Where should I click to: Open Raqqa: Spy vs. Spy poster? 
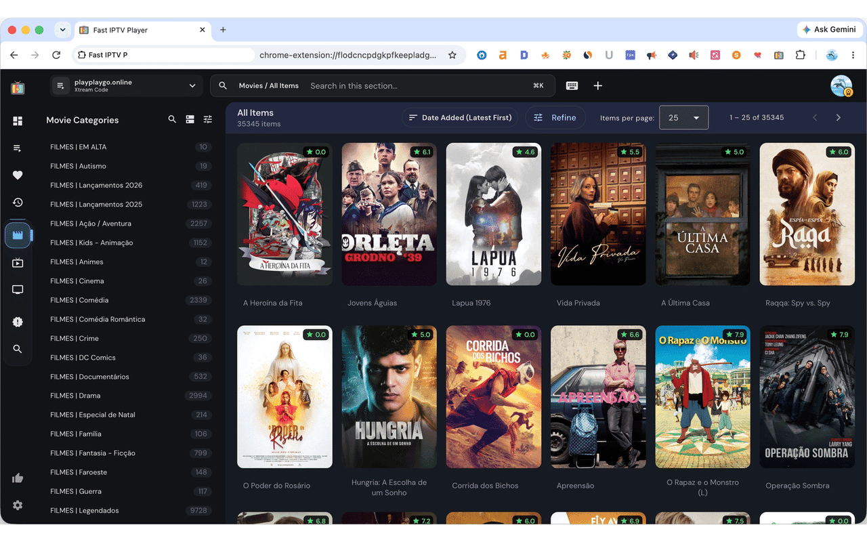807,214
